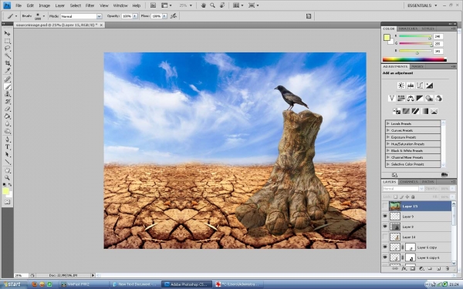
Task: Switch to the Masks tab
Action: tap(417, 66)
